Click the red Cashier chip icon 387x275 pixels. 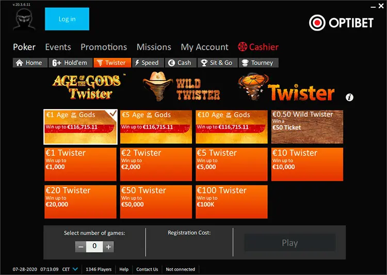click(x=243, y=47)
